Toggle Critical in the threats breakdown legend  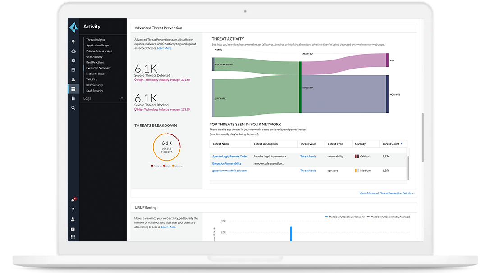click(156, 166)
